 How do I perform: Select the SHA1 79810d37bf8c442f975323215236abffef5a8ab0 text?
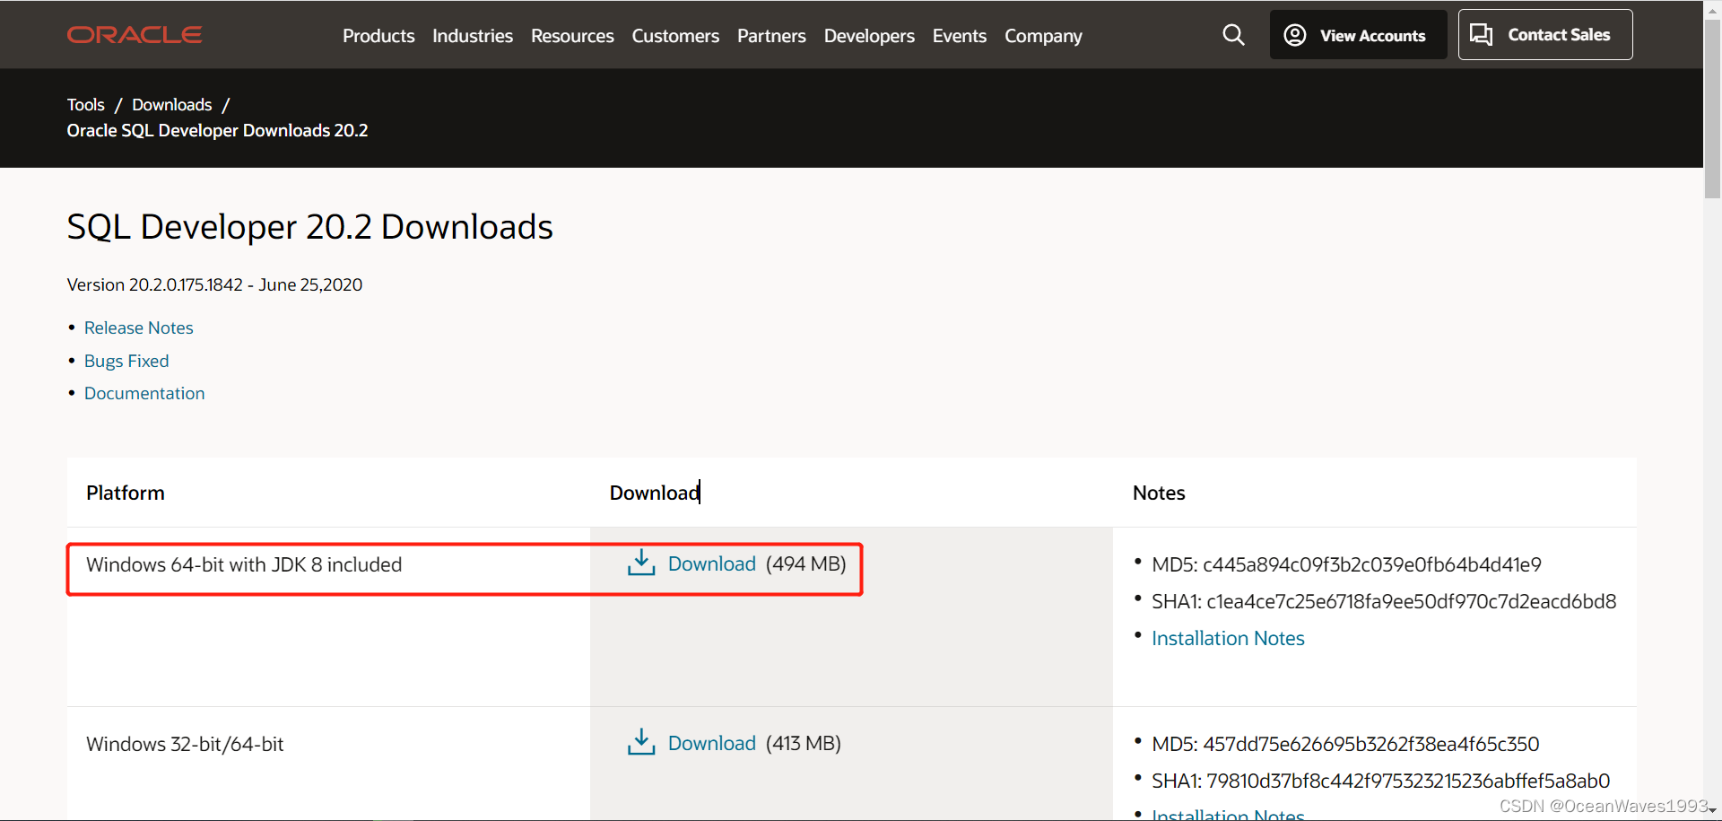[1381, 781]
